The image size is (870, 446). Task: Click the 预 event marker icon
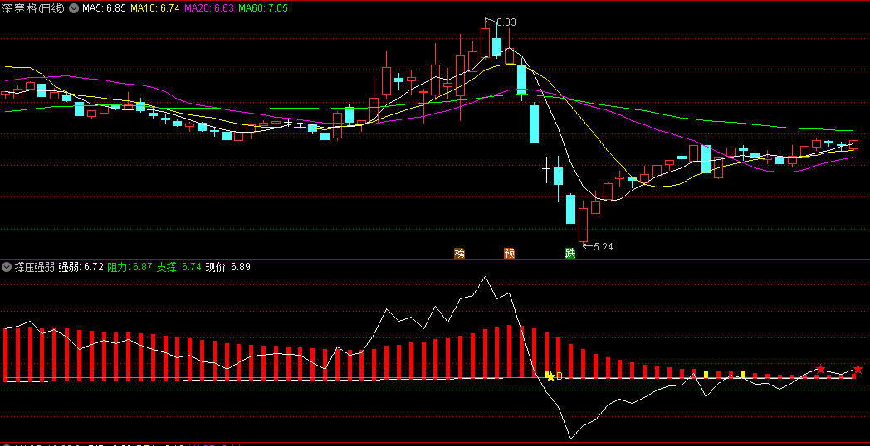click(510, 253)
